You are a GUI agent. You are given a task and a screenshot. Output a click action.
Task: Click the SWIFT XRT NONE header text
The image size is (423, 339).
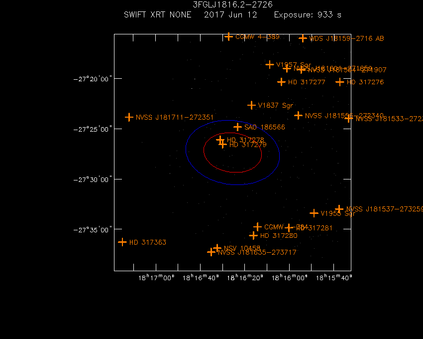tap(158, 14)
